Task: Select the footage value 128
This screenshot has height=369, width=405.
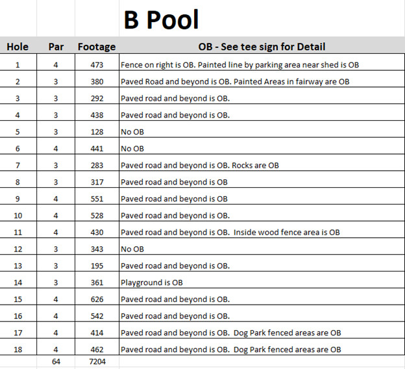Action: 97,132
